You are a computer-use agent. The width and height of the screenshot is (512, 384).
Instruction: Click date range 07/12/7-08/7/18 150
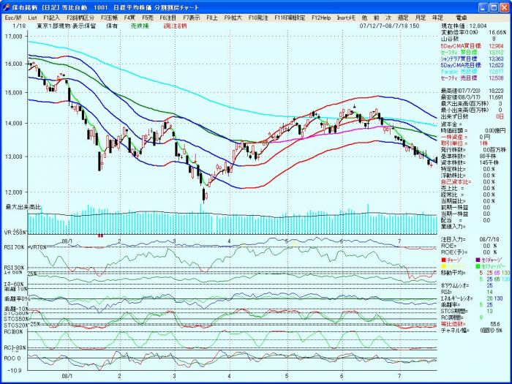[389, 26]
